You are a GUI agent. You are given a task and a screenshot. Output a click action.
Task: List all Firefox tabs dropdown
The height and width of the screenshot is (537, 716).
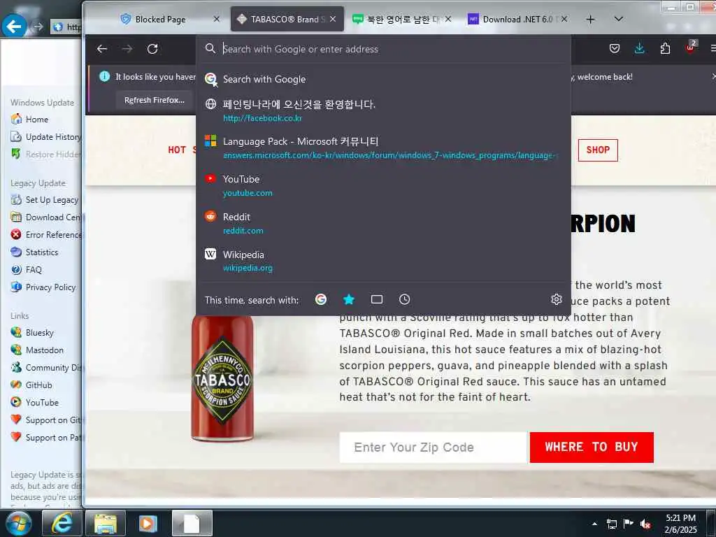pyautogui.click(x=619, y=19)
